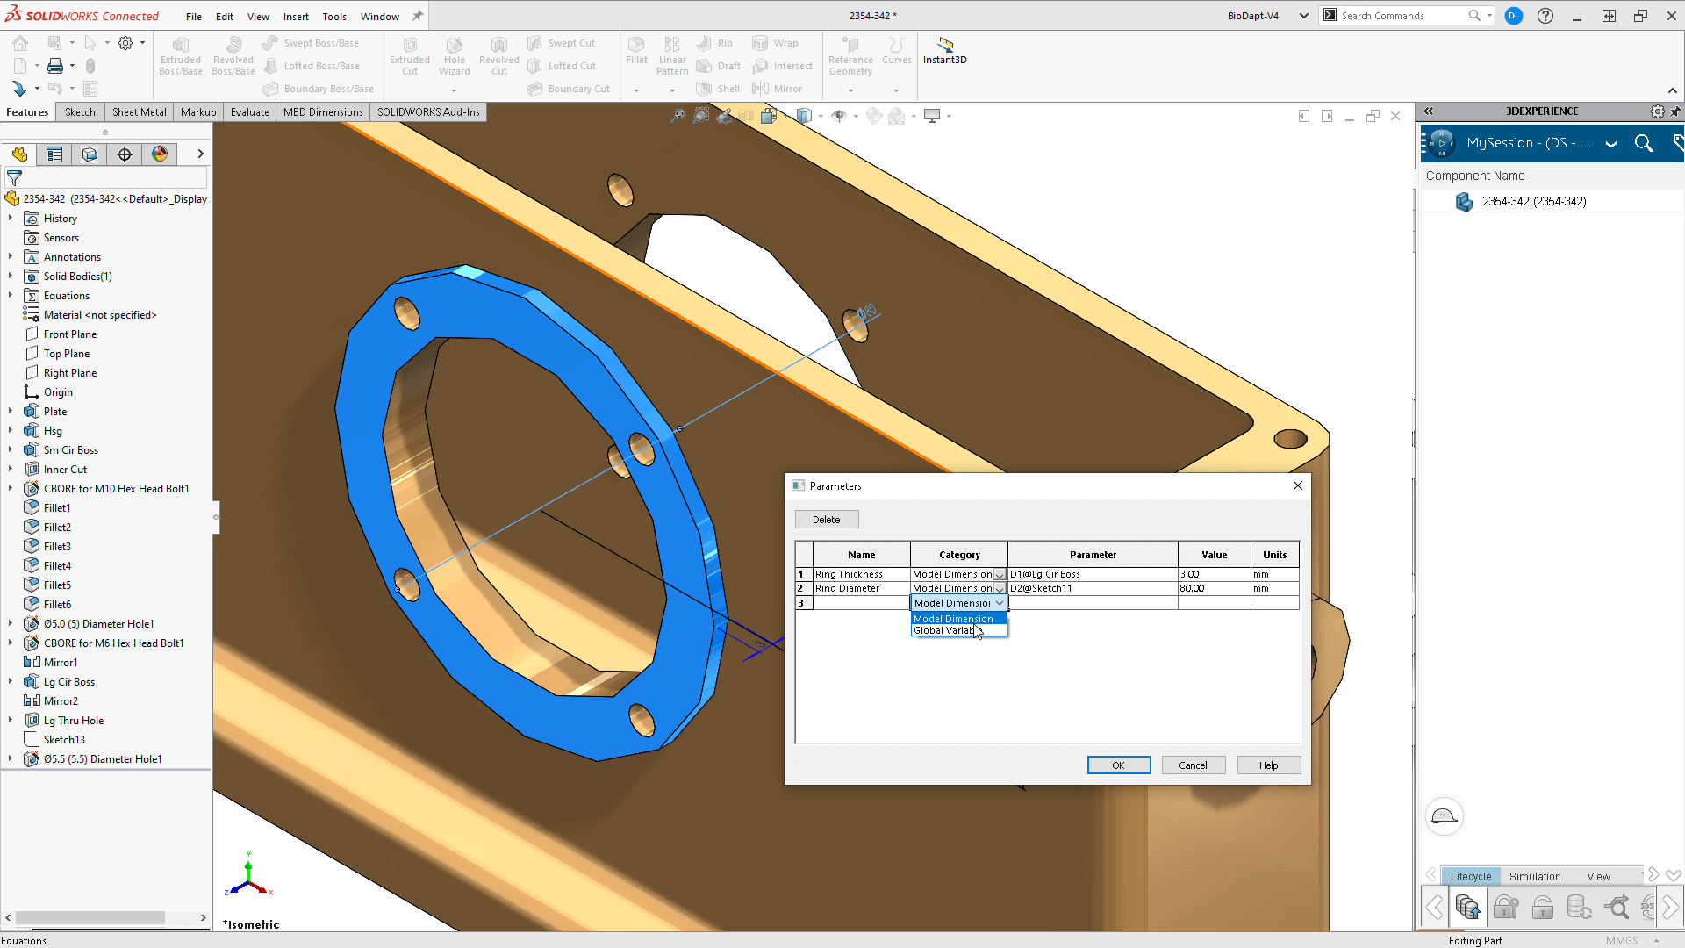Viewport: 1685px width, 948px height.
Task: Click the Ring Diameter value field
Action: pyautogui.click(x=1215, y=589)
